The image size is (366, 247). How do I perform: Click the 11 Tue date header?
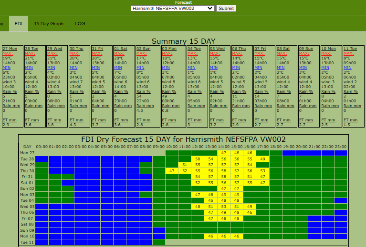click(351, 49)
